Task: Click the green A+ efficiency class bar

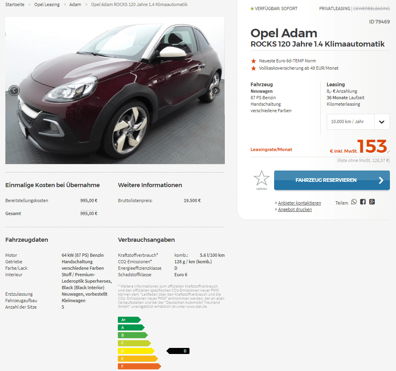Action: [129, 320]
